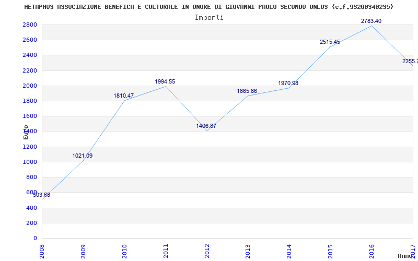Click the y-axis value 1000

tap(30, 162)
